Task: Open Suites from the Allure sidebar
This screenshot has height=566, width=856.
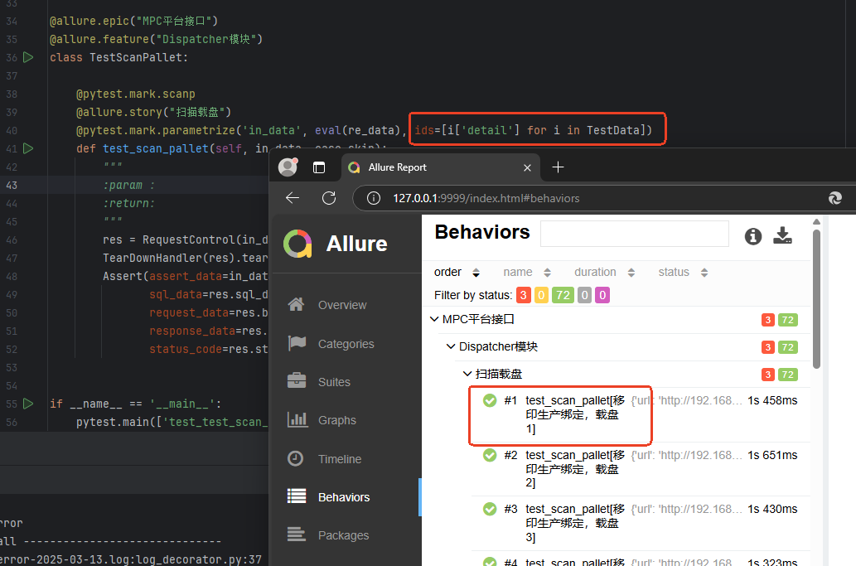Action: click(334, 382)
